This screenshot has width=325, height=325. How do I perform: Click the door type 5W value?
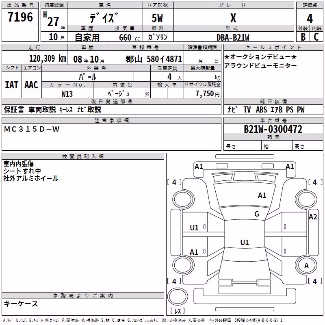tap(158, 18)
